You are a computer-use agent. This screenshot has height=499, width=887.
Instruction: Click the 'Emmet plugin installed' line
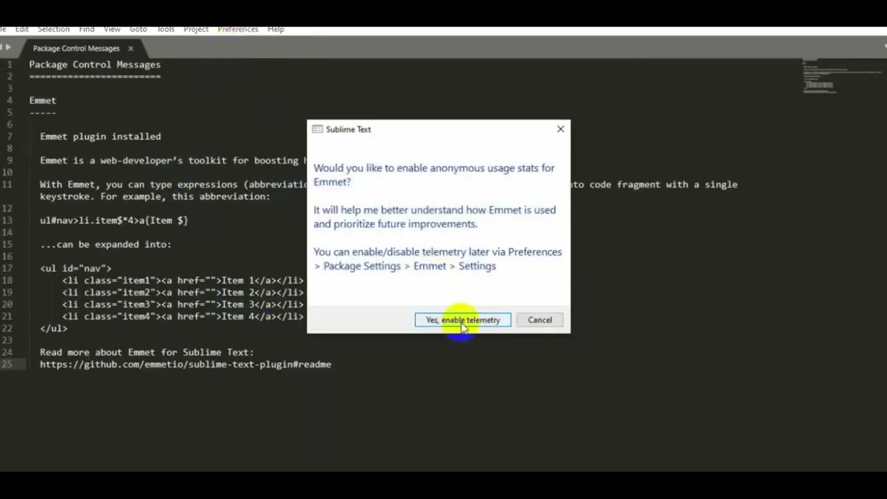tap(100, 137)
